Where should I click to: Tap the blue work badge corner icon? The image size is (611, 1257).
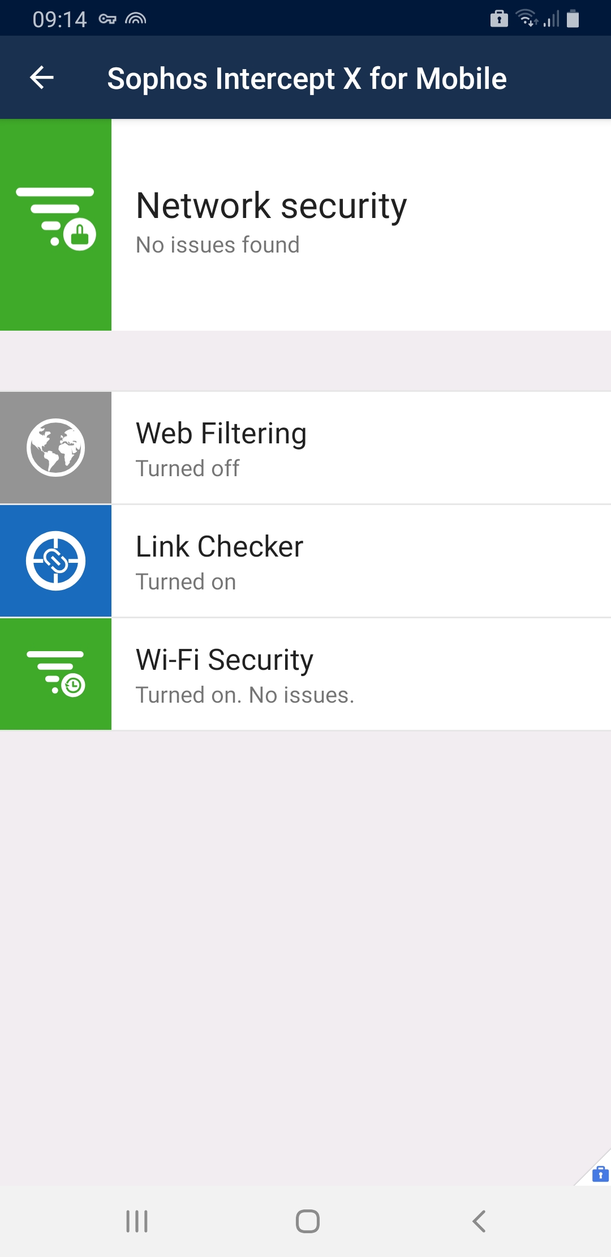600,1174
